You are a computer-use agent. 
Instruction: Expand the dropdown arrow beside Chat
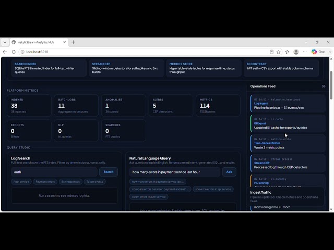(330, 52)
